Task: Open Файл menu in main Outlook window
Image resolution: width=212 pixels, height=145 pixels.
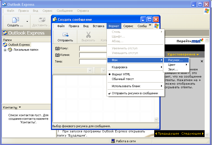Action: (x=10, y=11)
